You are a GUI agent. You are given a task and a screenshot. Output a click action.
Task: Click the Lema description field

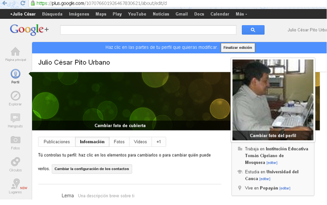(106, 196)
